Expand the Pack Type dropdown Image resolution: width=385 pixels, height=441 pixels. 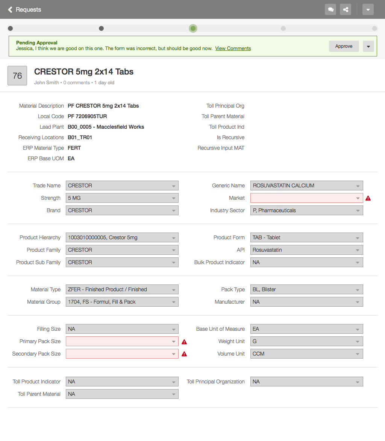pyautogui.click(x=306, y=289)
